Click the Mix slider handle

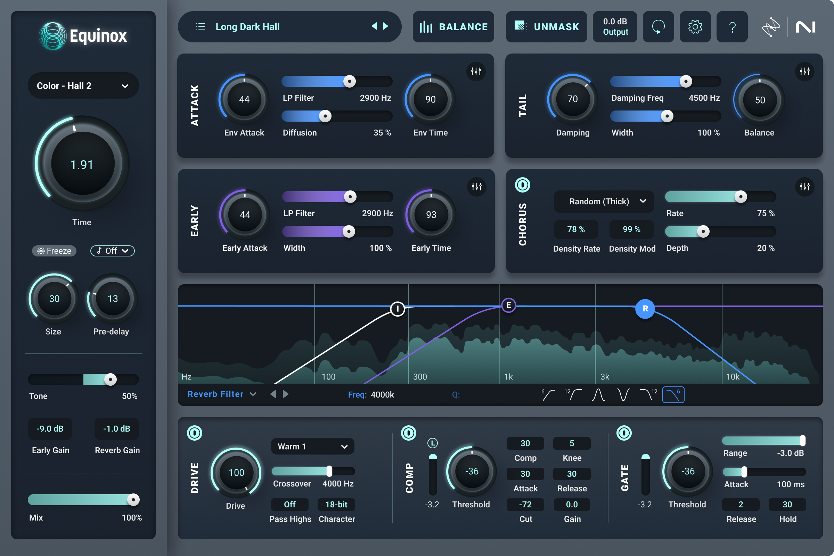(x=133, y=500)
